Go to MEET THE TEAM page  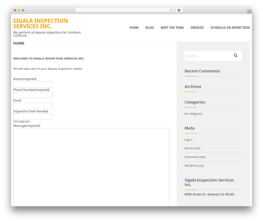172,28
